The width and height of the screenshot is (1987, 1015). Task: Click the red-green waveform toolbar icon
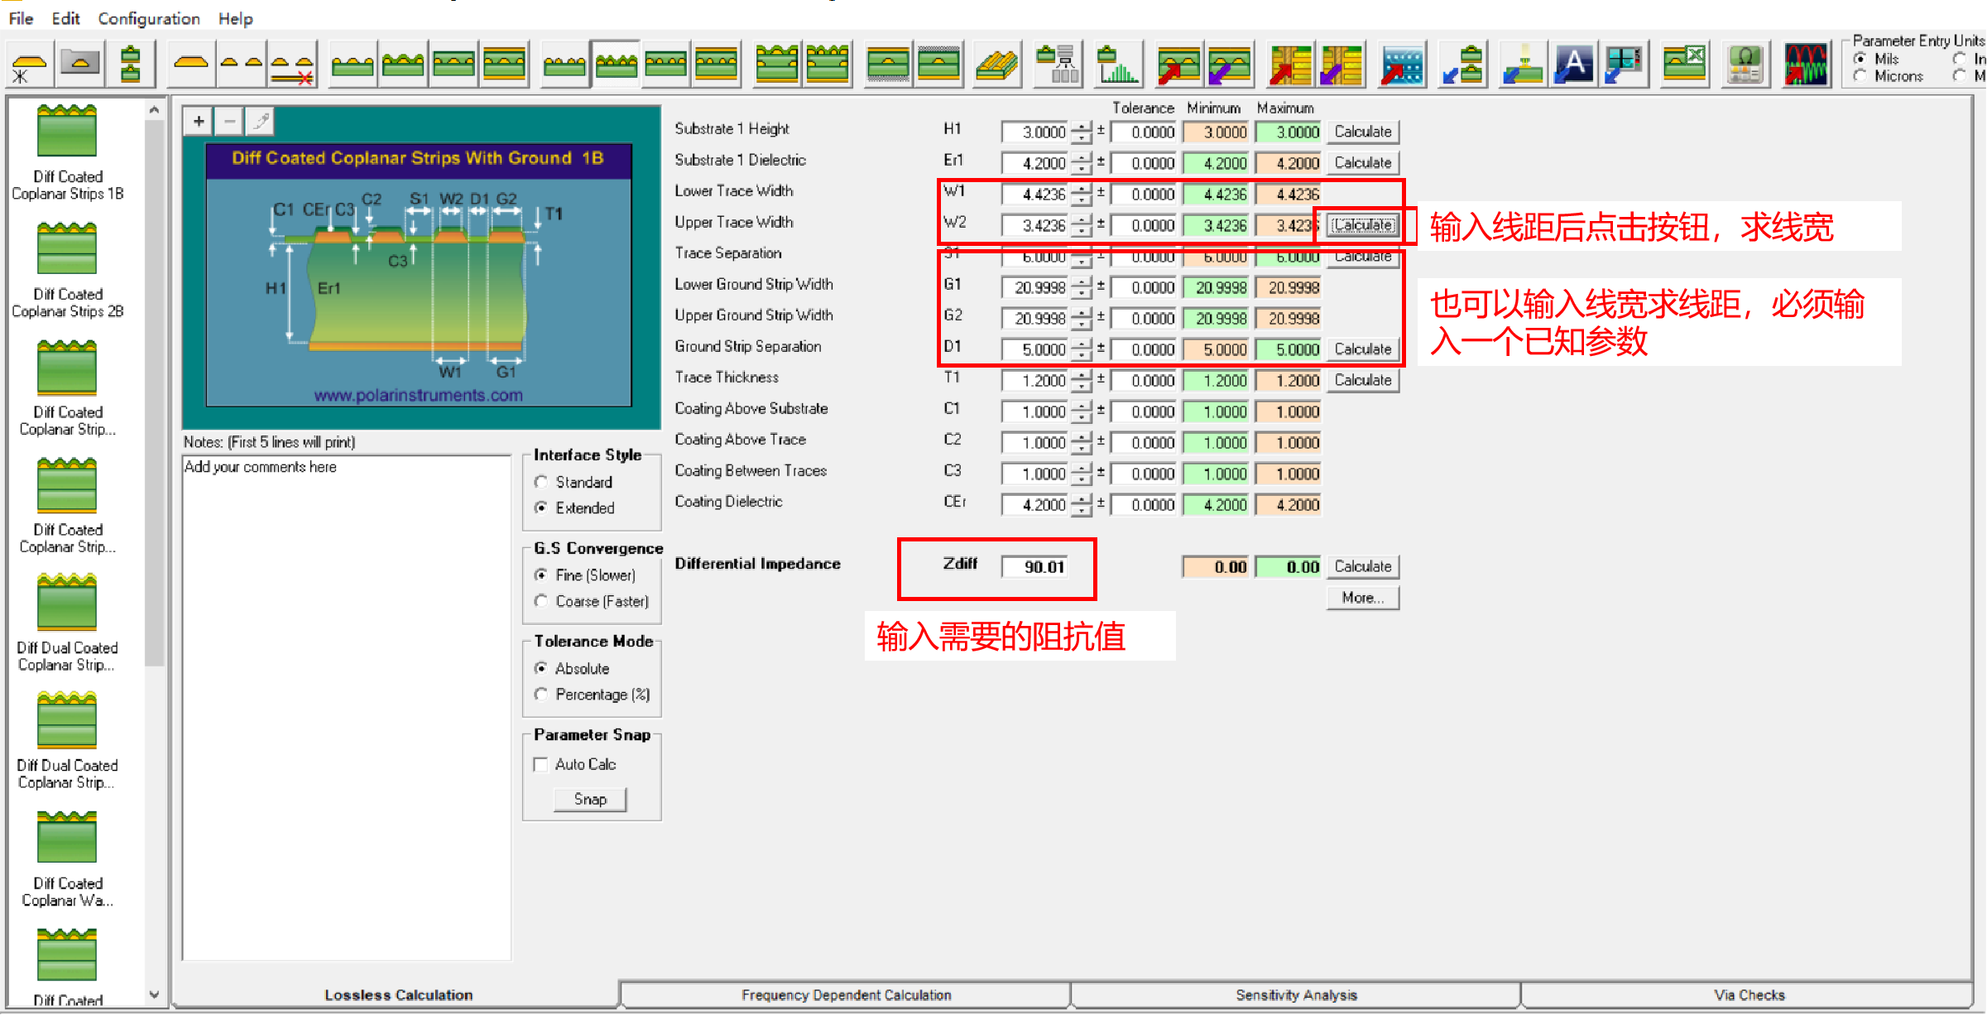coord(1807,65)
